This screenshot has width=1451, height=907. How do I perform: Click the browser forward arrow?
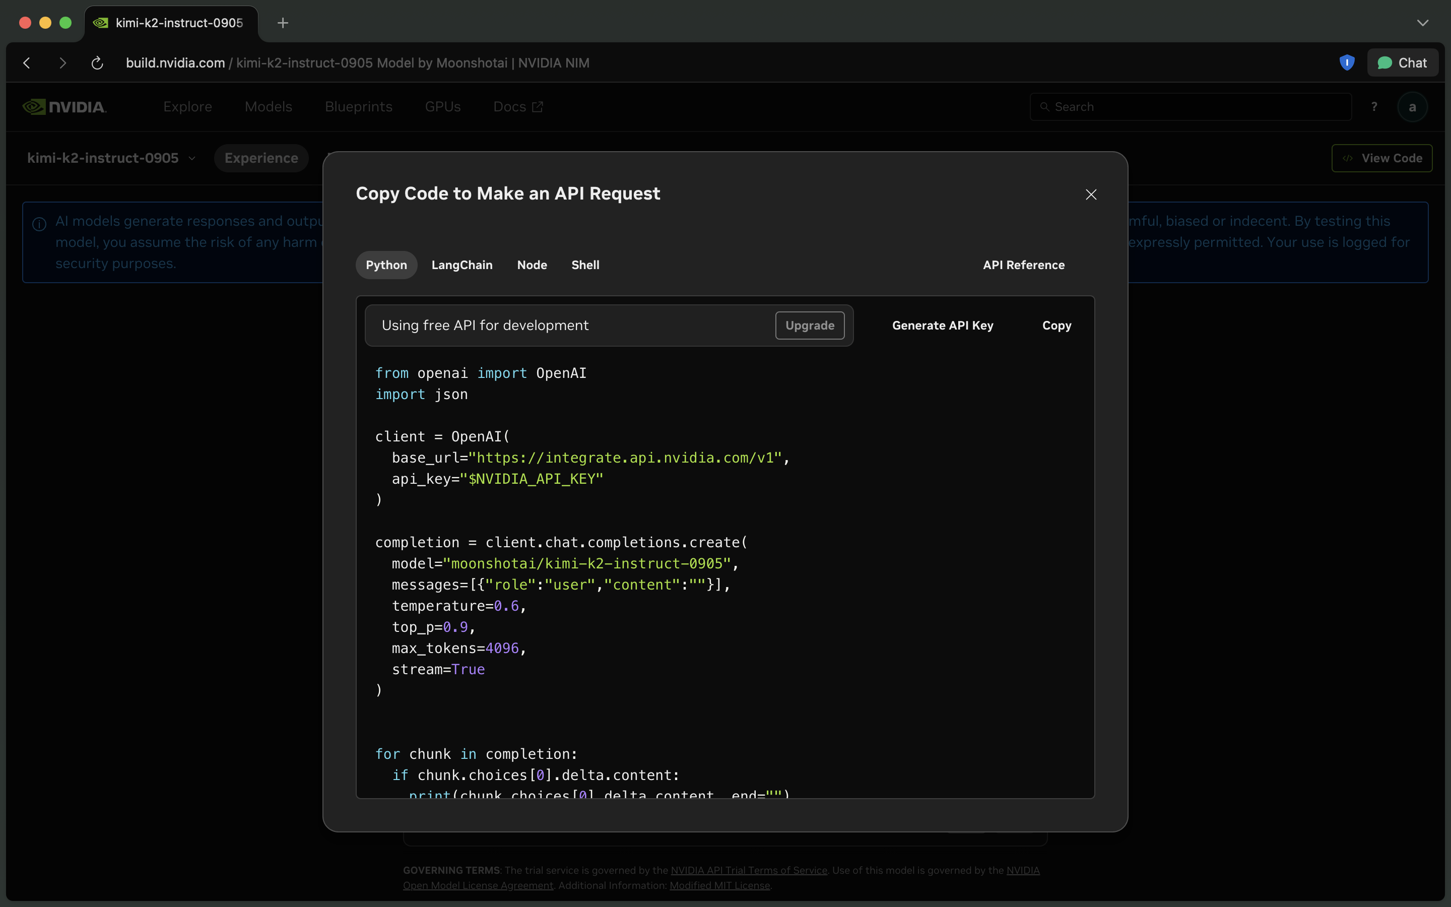62,63
